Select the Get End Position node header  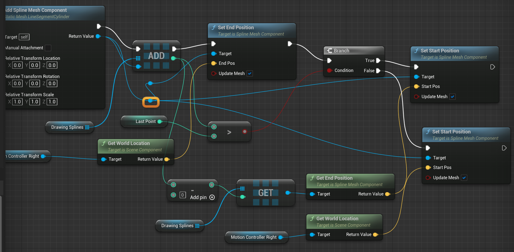pos(350,181)
